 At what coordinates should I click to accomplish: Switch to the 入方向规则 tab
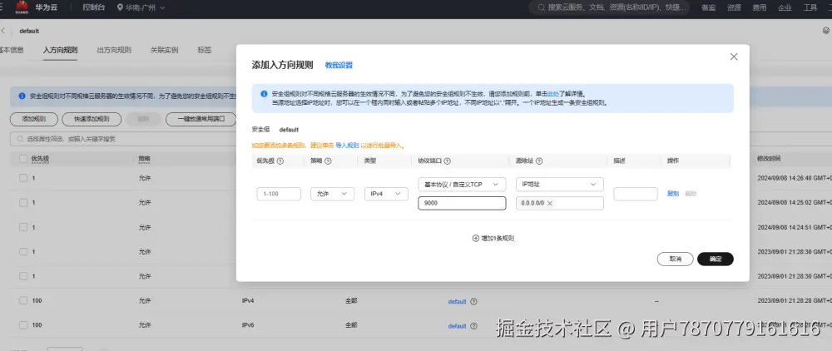61,51
